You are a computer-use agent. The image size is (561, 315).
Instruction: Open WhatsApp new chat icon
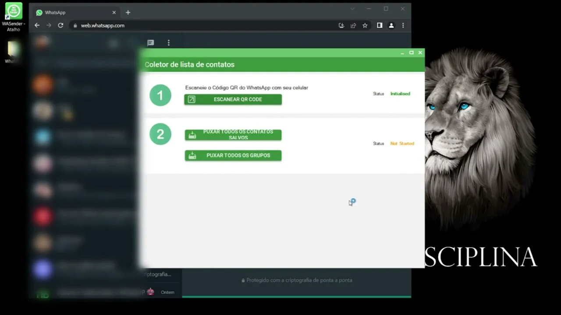tap(150, 43)
